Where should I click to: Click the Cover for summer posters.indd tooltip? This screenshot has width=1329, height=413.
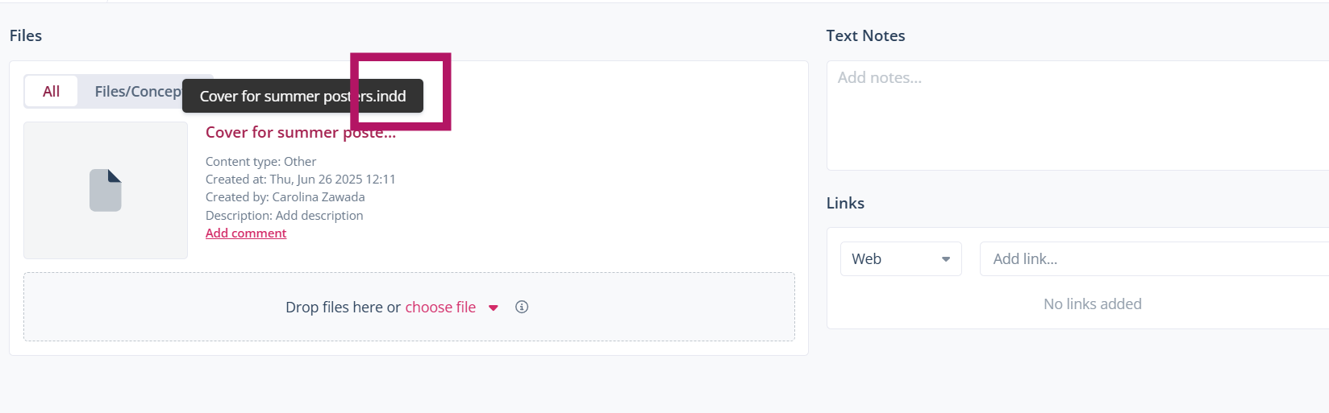[x=302, y=96]
